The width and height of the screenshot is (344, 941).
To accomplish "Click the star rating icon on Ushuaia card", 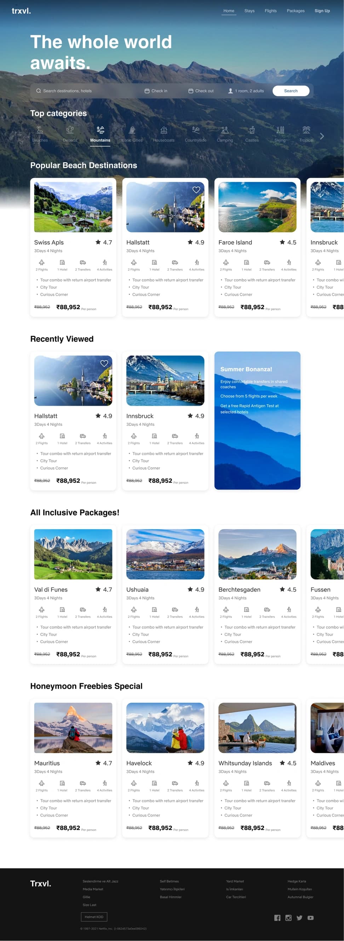I will click(190, 589).
